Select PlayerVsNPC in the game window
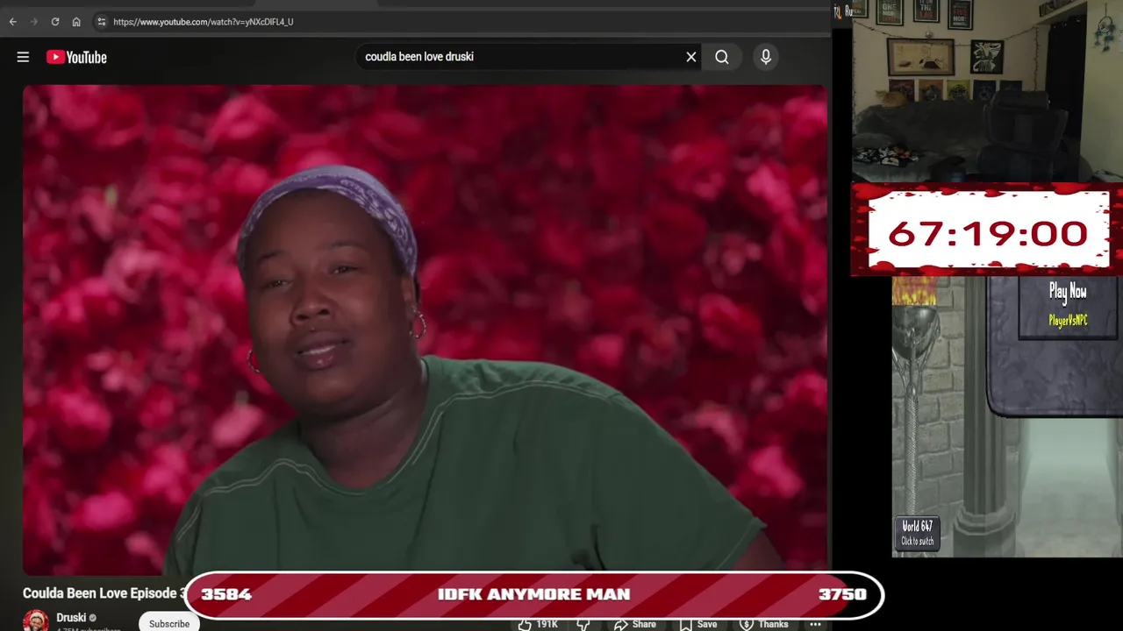The width and height of the screenshot is (1123, 631). point(1068,321)
